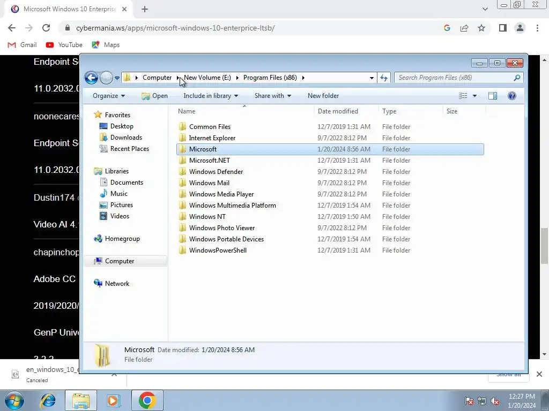Select the Microsoft.NET folder
Image resolution: width=549 pixels, height=411 pixels.
click(x=330, y=161)
